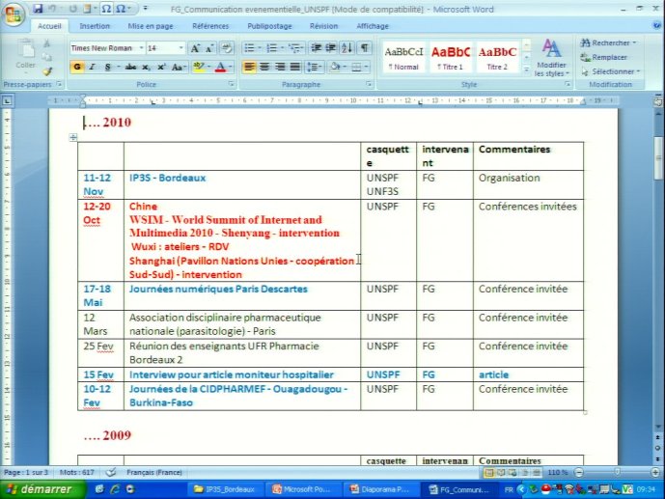The height and width of the screenshot is (499, 665).
Task: Click the Sélectionner button
Action: click(611, 71)
